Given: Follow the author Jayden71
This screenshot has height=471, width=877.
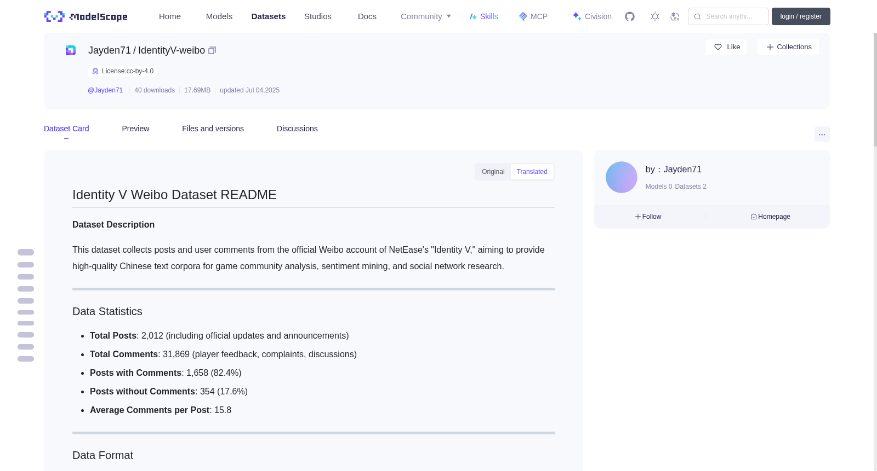Looking at the screenshot, I should pos(648,217).
